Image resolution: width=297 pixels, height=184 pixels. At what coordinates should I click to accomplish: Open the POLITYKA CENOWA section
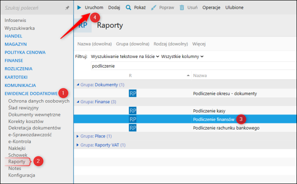(x=25, y=52)
